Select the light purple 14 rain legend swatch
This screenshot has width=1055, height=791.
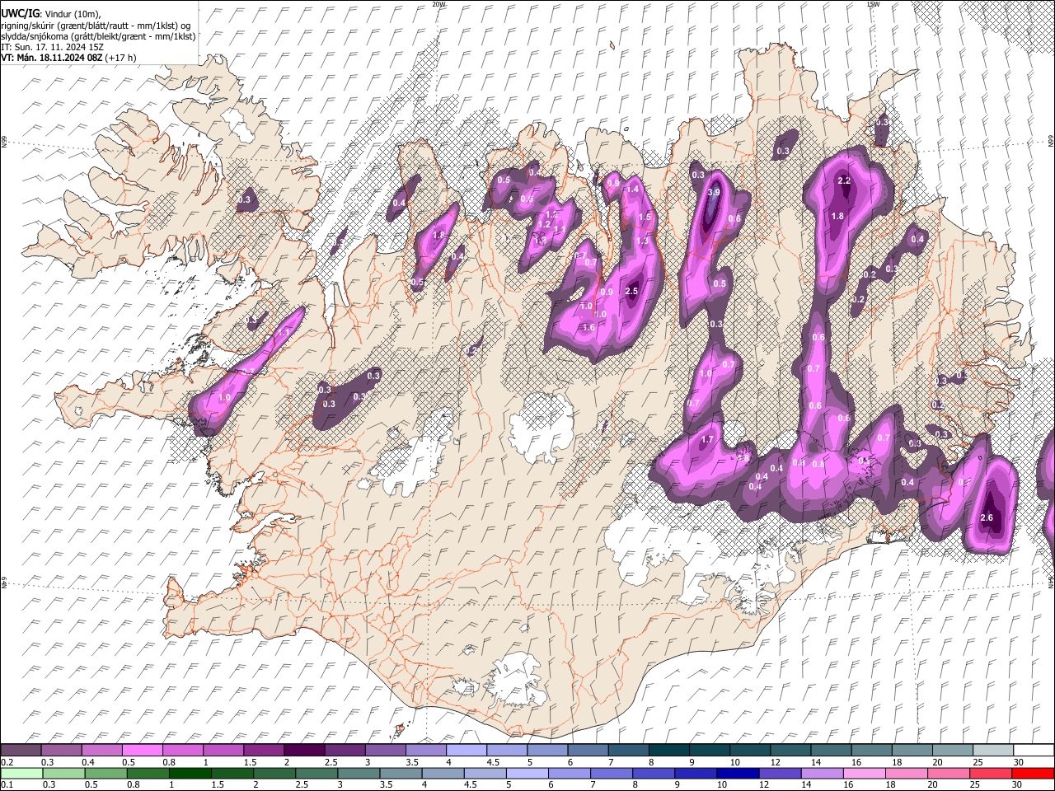pos(821,774)
